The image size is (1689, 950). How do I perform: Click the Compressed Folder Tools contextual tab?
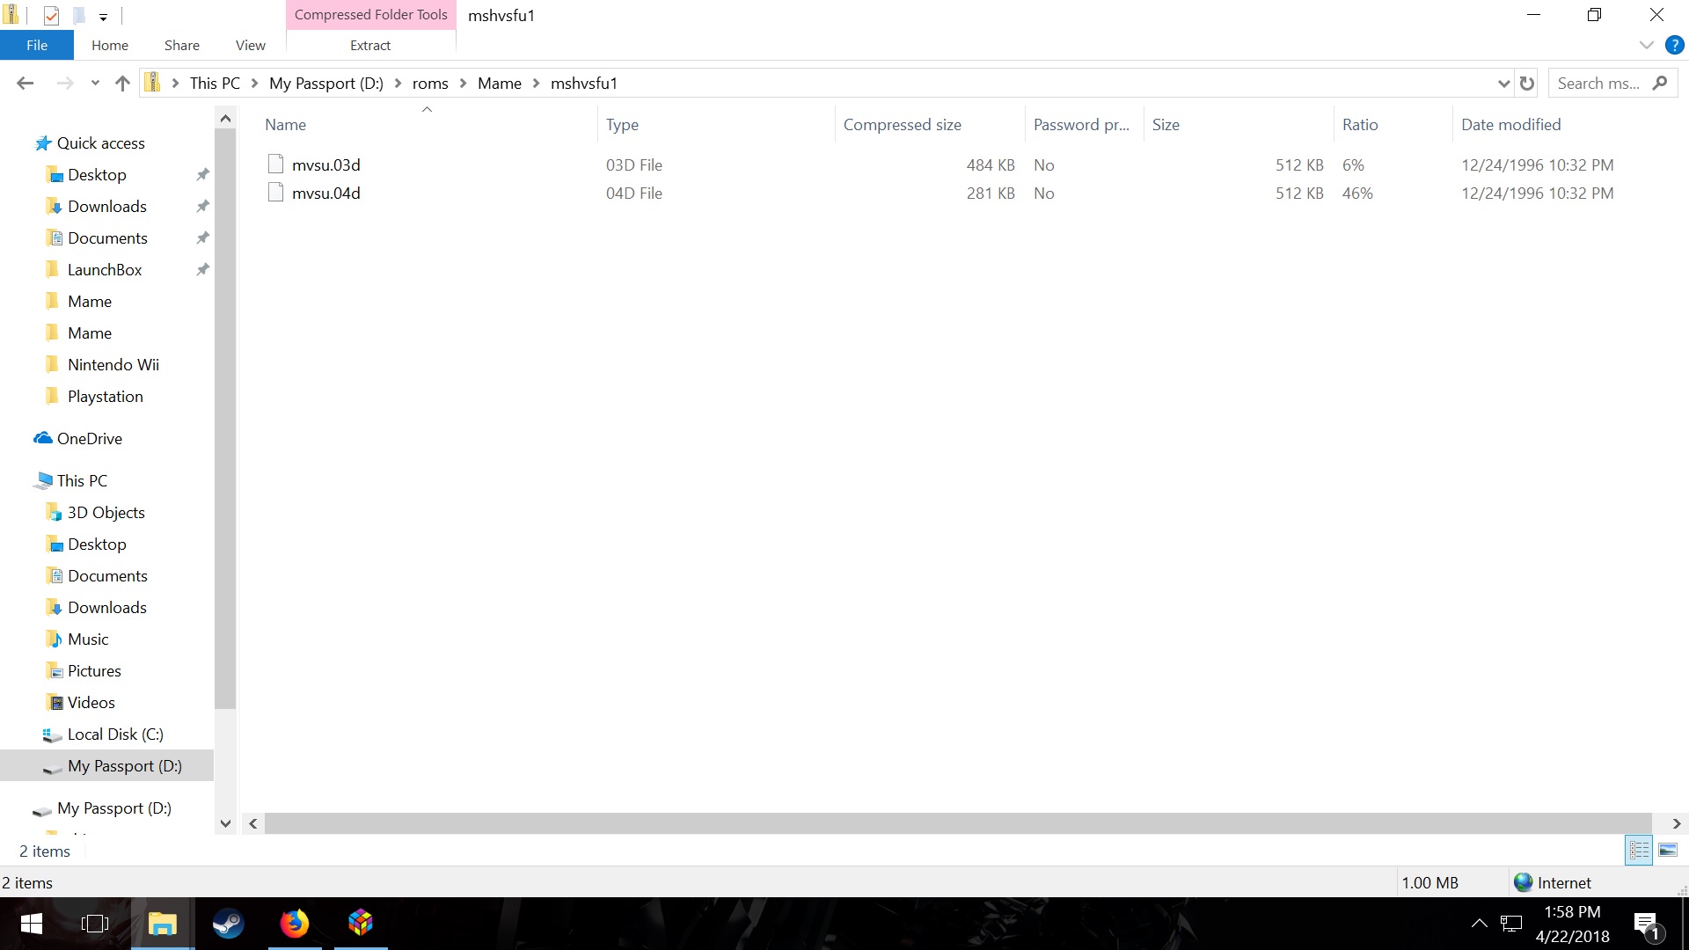click(371, 15)
